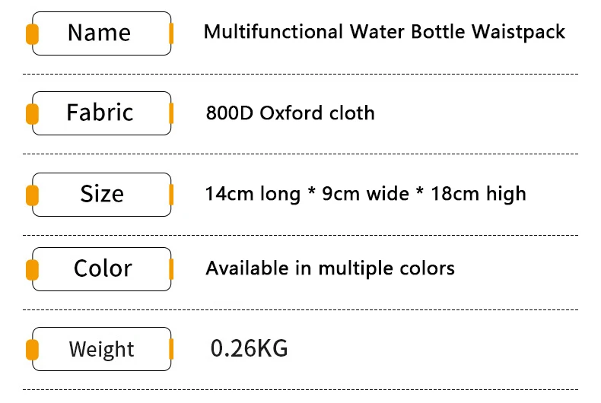
Task: Click the Fabric label box
Action: coord(101,113)
